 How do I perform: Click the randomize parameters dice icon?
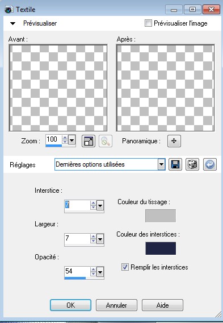(x=192, y=164)
